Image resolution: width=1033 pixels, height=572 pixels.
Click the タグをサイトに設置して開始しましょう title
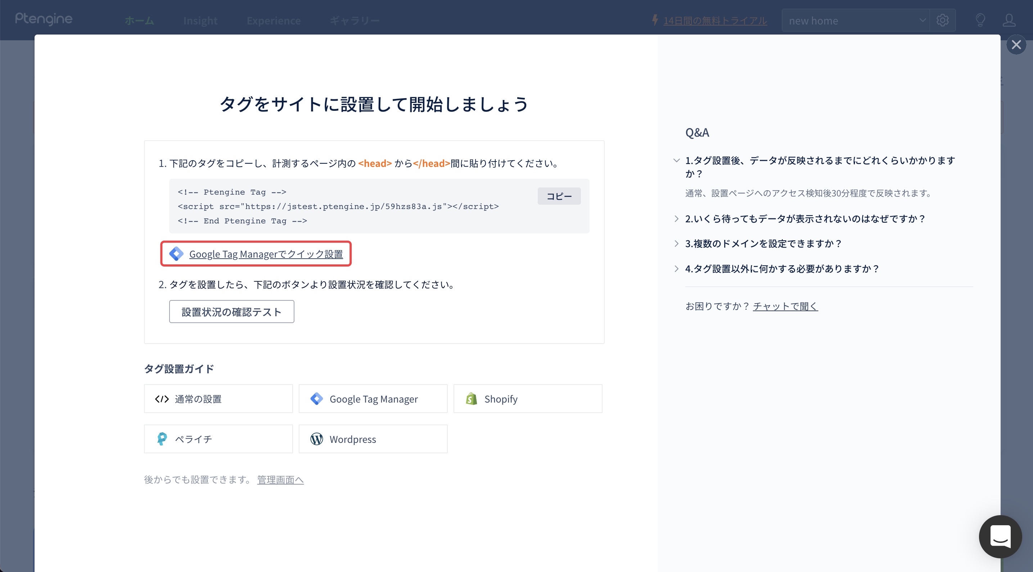374,104
